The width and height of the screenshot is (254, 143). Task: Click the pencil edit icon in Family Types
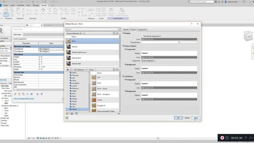[x=15, y=94]
